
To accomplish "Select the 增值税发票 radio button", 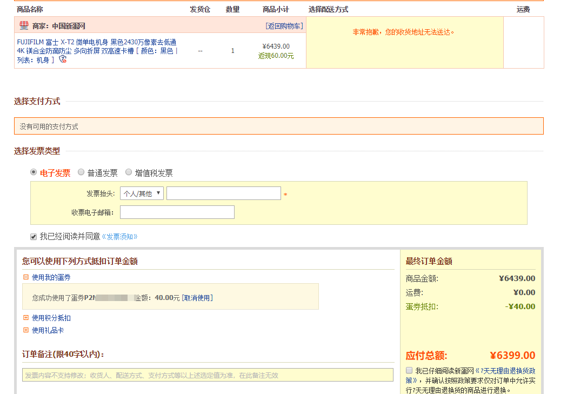I will click(x=128, y=172).
